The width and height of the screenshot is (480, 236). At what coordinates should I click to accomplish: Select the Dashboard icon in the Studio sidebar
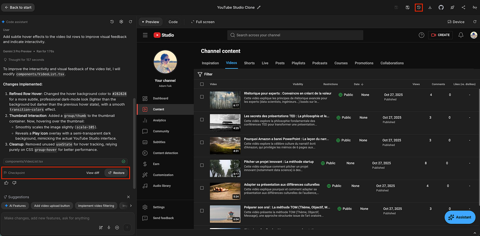[x=145, y=98]
